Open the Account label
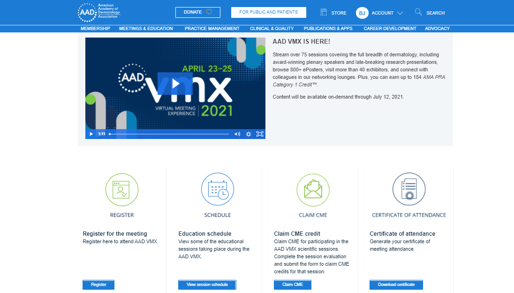514x293 pixels. pos(382,13)
